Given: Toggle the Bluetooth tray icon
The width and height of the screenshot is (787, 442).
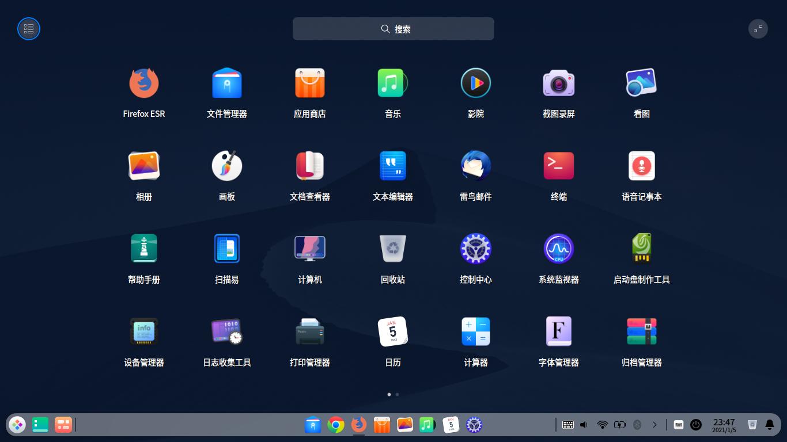Looking at the screenshot, I should pos(637,425).
